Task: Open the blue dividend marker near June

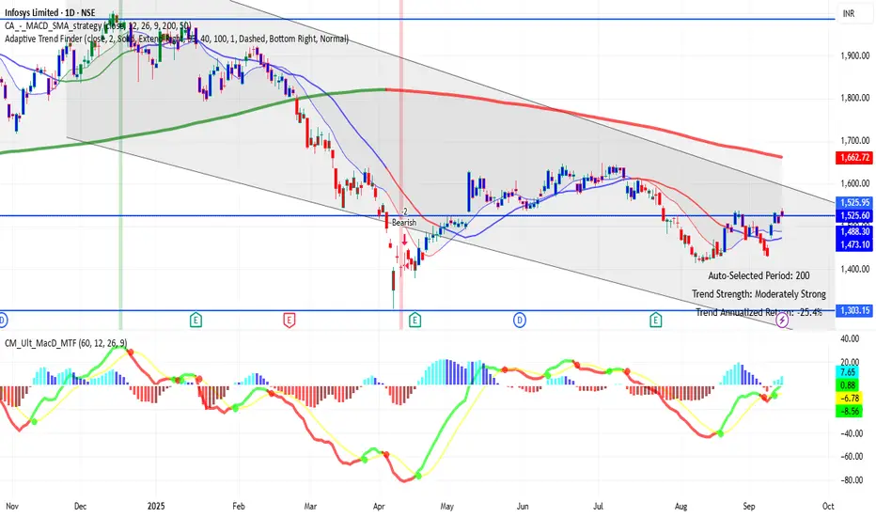Action: 520,321
